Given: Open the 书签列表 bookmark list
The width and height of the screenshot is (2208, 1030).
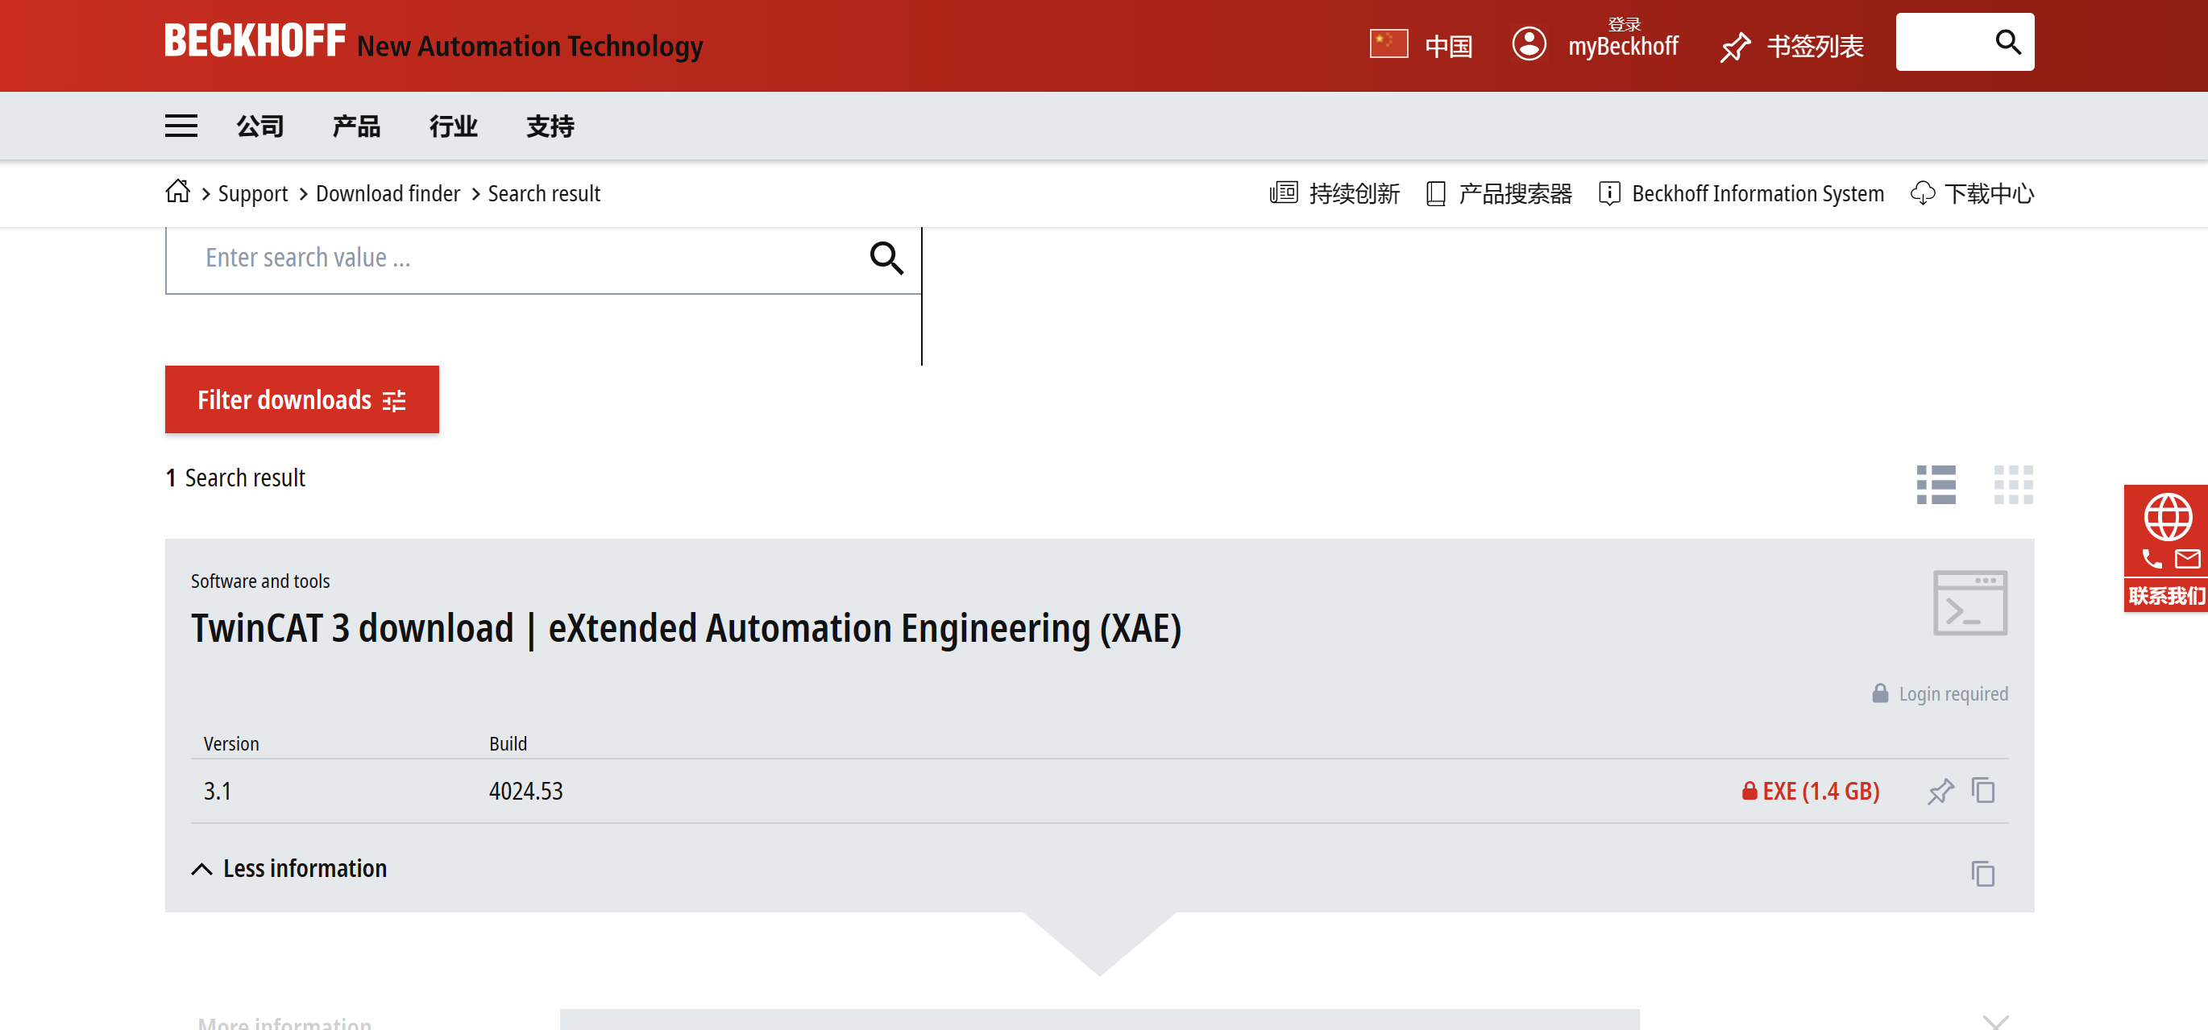Looking at the screenshot, I should click(x=1816, y=46).
